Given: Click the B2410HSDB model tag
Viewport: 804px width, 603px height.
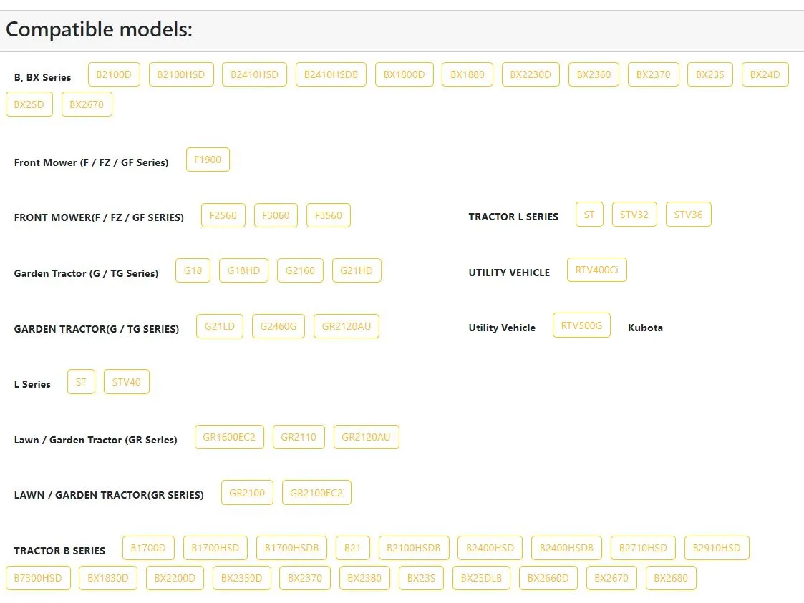Looking at the screenshot, I should 331,74.
